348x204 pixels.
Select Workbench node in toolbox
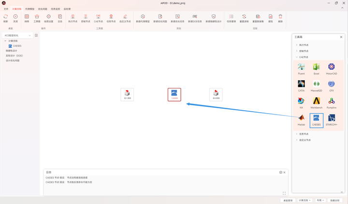pos(317,103)
